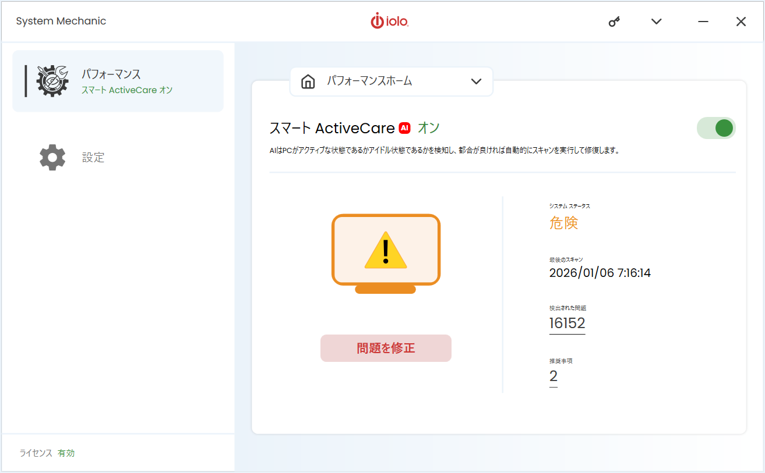Click the iolo logo in the header

[389, 21]
